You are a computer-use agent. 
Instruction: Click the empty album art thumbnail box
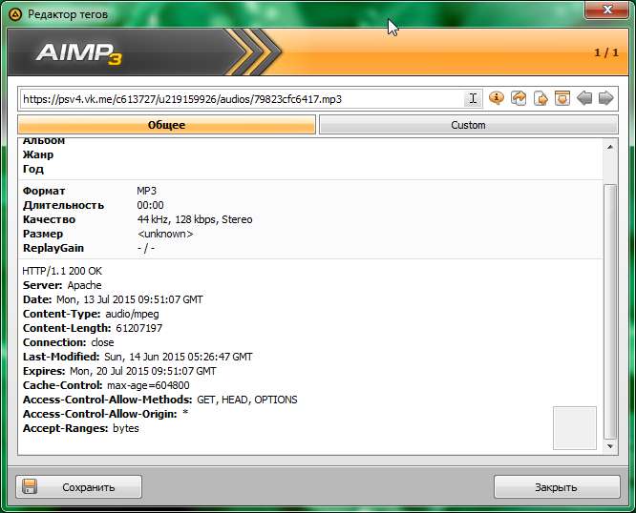tap(575, 427)
